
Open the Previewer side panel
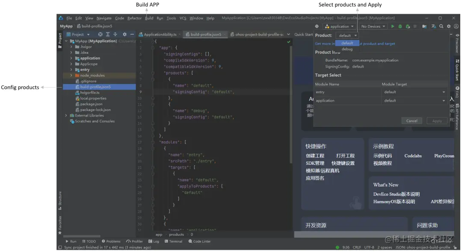tap(457, 44)
